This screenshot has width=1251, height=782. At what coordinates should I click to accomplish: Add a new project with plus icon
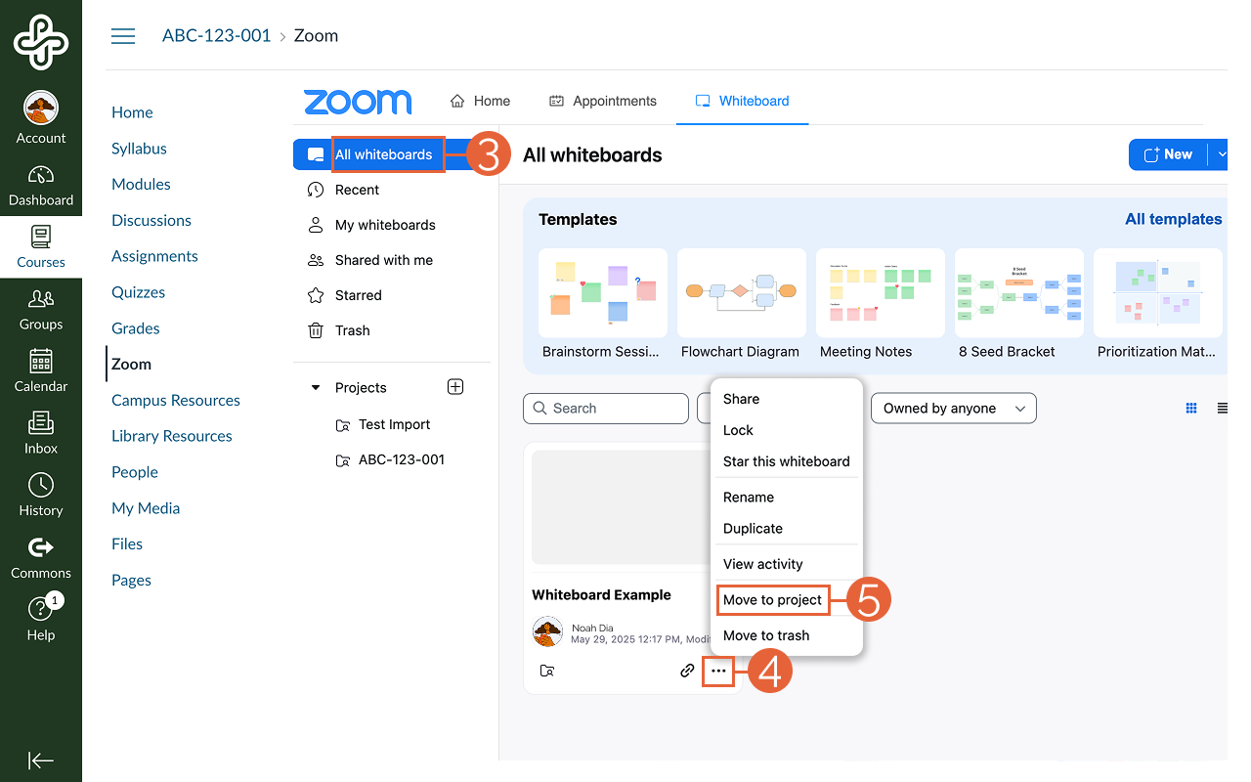pyautogui.click(x=455, y=387)
